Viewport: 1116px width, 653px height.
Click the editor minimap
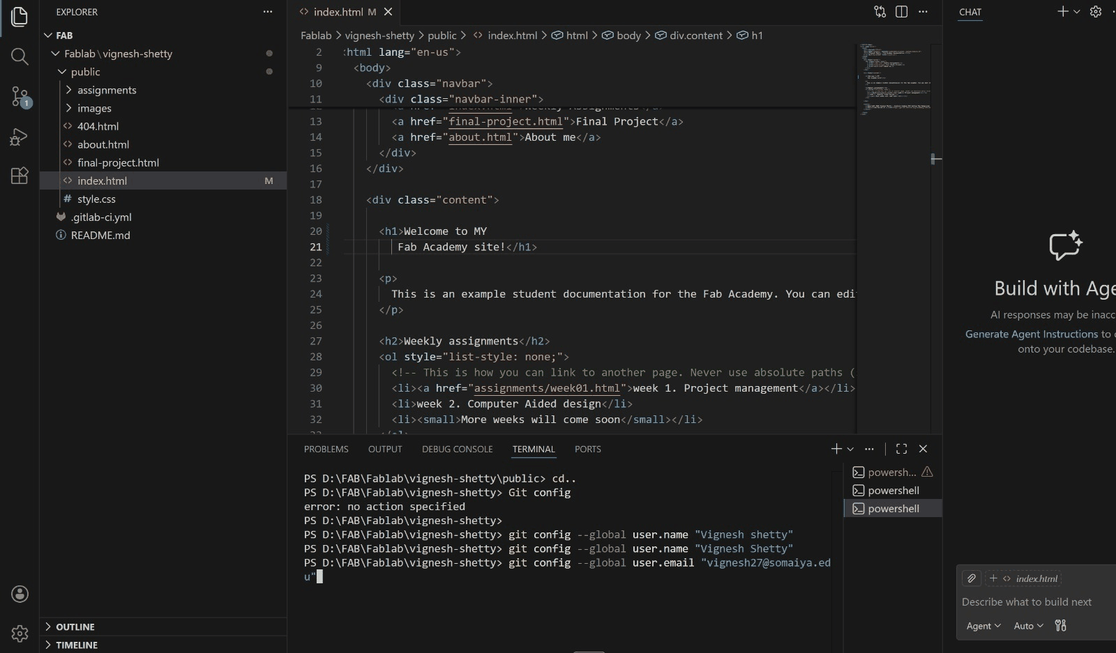pyautogui.click(x=893, y=79)
